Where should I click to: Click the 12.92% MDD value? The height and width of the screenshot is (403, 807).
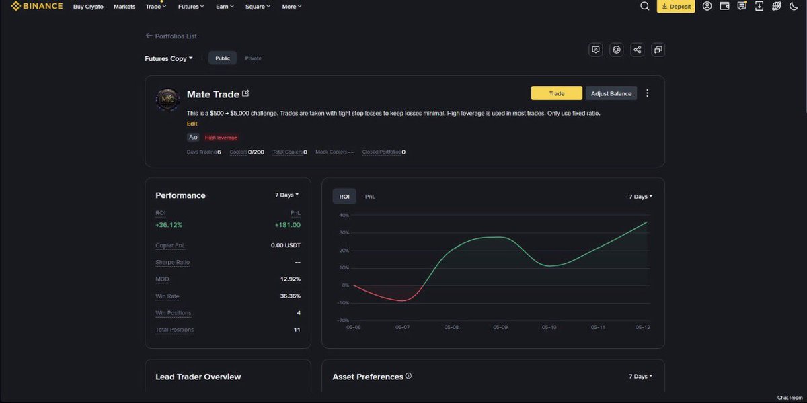point(291,279)
